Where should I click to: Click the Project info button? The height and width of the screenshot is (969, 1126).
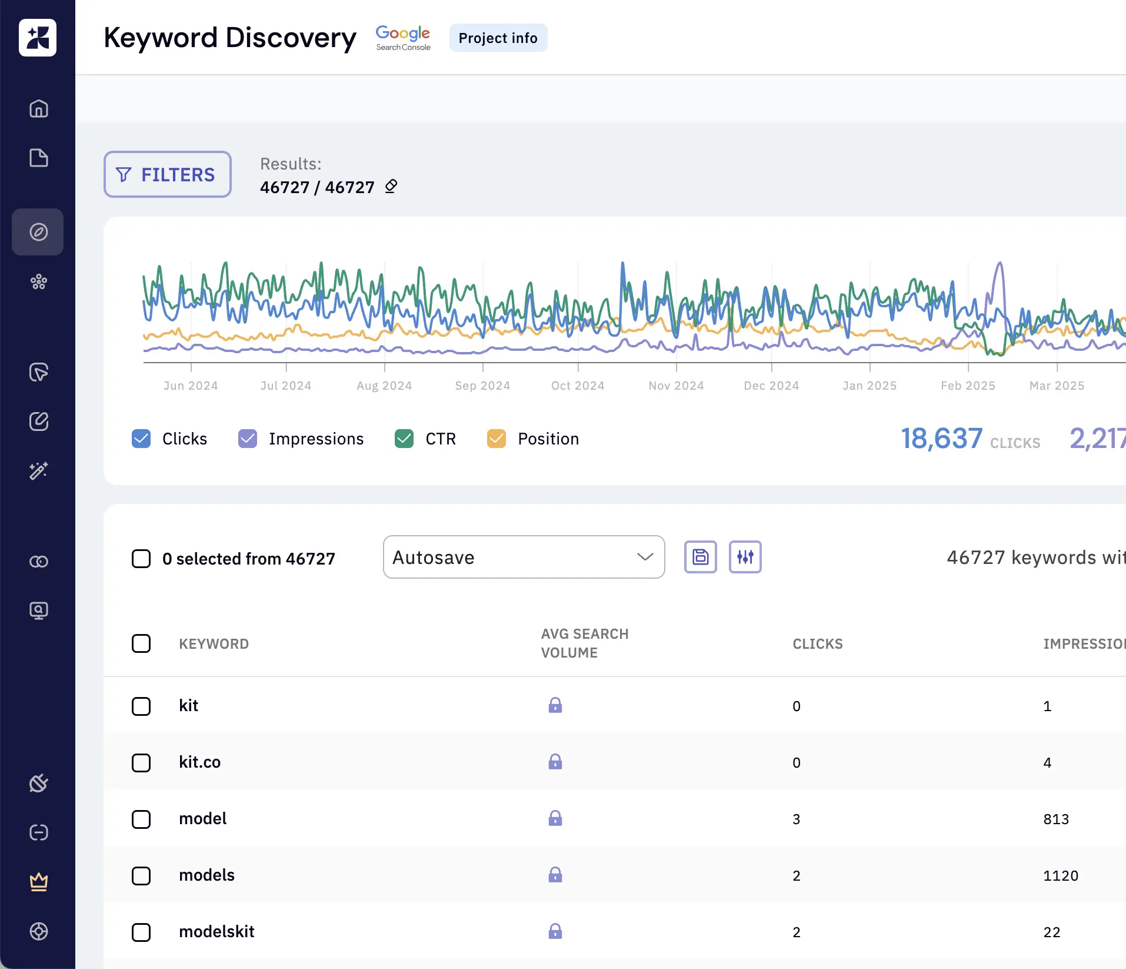pyautogui.click(x=498, y=37)
